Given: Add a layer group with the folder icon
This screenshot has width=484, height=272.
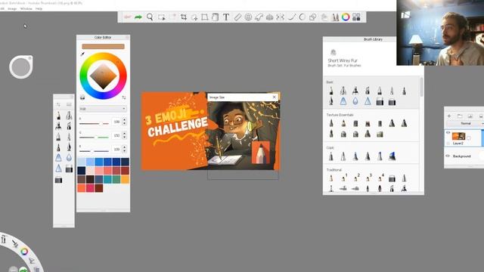Looking at the screenshot, I should 460,116.
